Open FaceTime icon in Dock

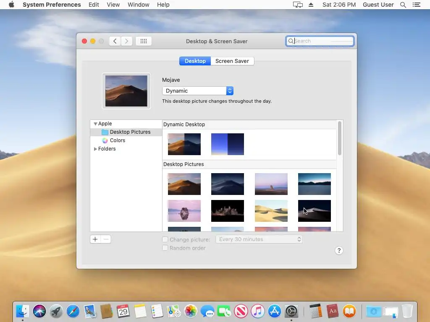pyautogui.click(x=224, y=312)
